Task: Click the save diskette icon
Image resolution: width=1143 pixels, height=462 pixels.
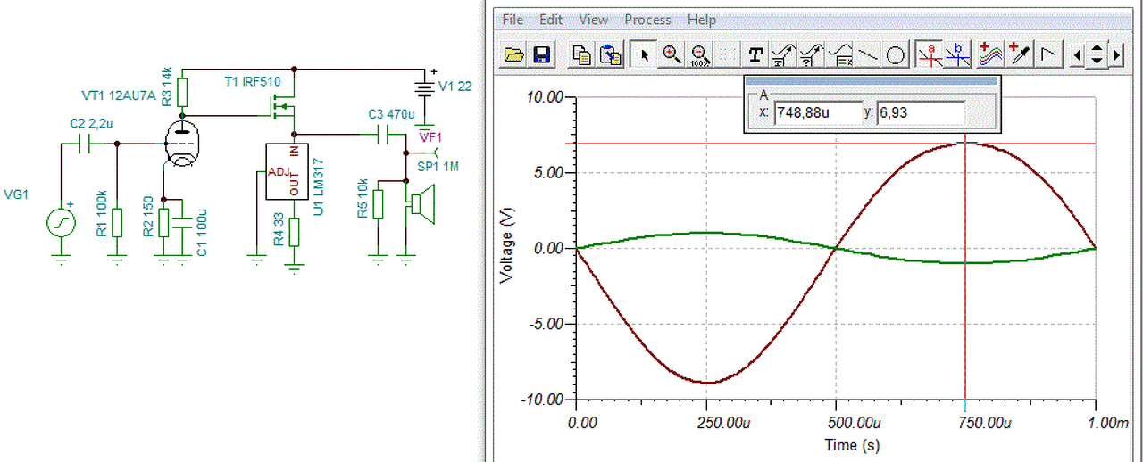Action: [541, 55]
